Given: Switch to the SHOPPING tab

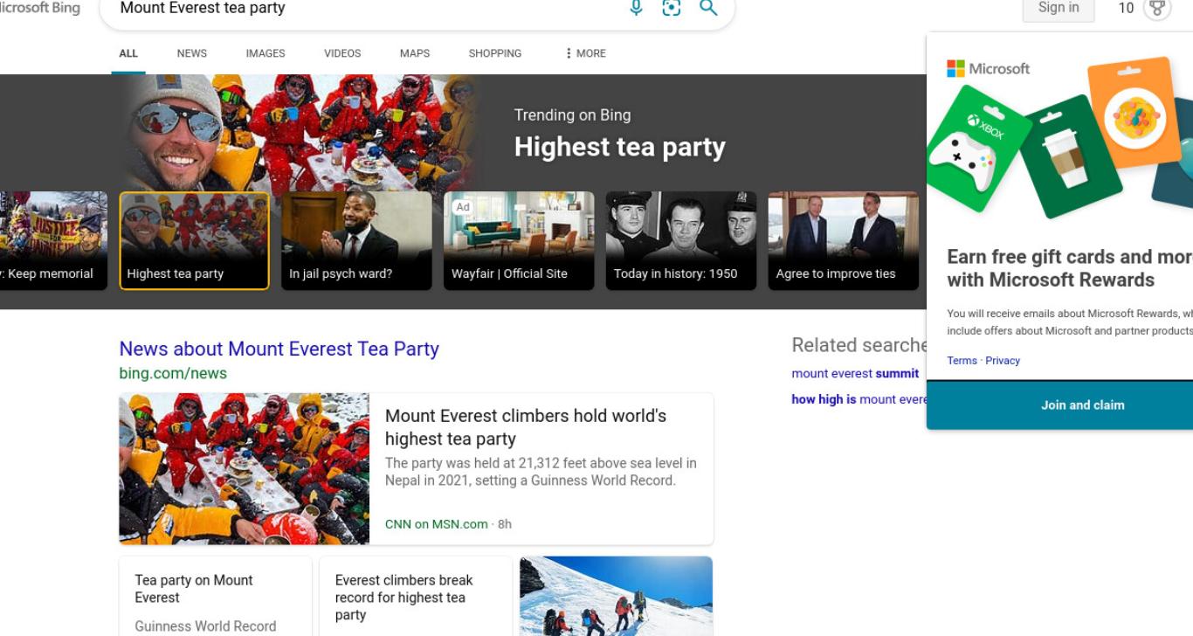Looking at the screenshot, I should coord(495,53).
